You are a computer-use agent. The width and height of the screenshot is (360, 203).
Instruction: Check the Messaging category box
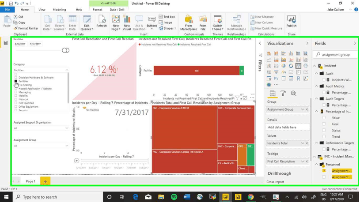click(16, 92)
